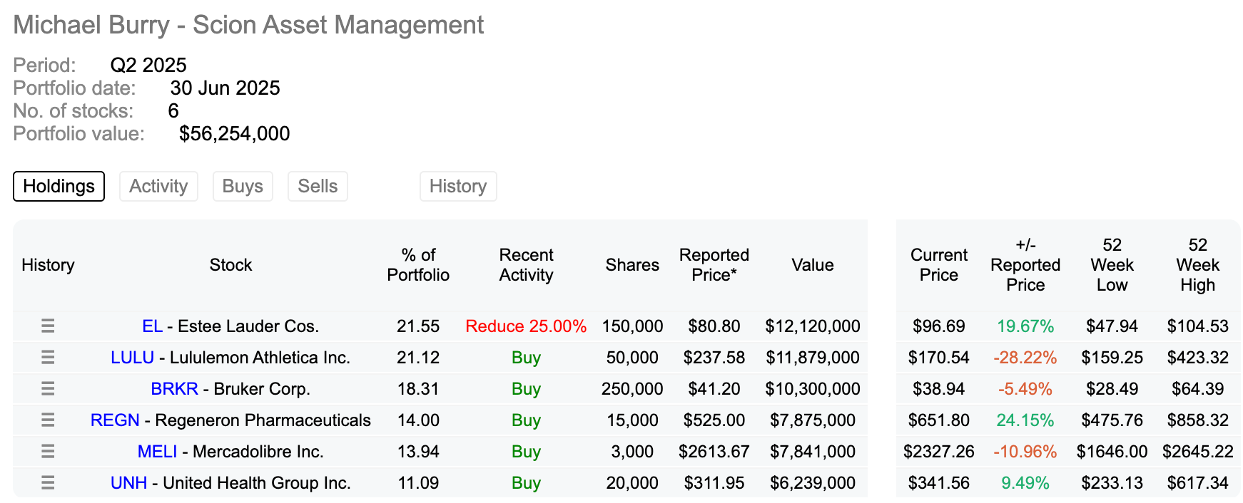The image size is (1243, 503).
Task: Click the '$858.32' 52 week high cell
Action: tap(1197, 420)
